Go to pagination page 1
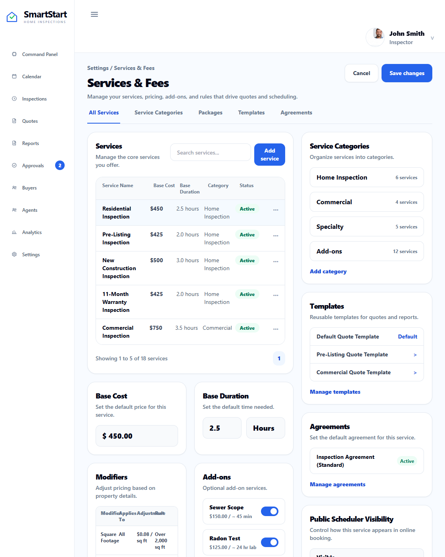This screenshot has height=557, width=445. point(279,358)
